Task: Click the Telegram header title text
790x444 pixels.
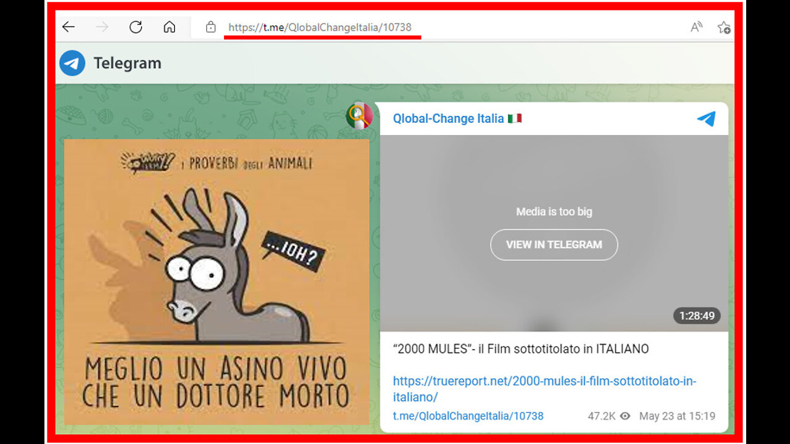Action: (x=127, y=63)
